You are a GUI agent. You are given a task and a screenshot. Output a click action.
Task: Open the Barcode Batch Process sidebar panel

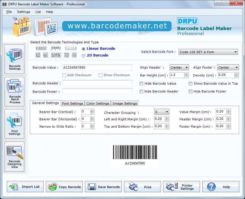coord(15,91)
